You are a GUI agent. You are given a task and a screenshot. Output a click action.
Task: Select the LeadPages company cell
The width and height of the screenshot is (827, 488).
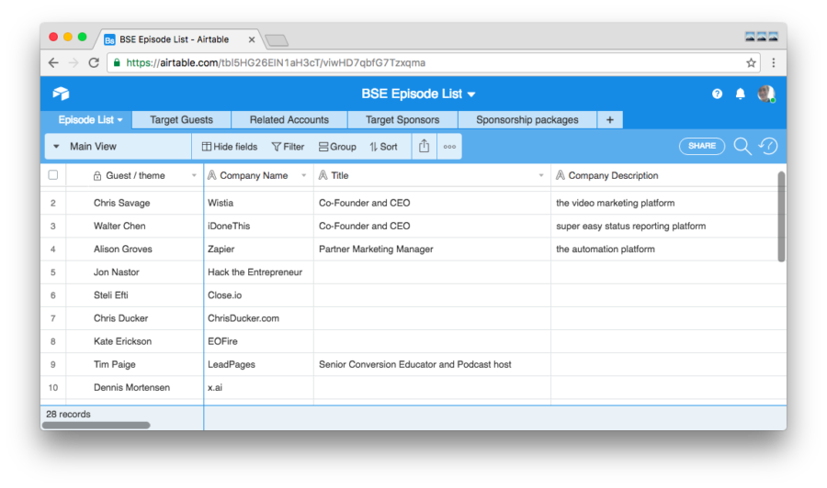pyautogui.click(x=259, y=364)
